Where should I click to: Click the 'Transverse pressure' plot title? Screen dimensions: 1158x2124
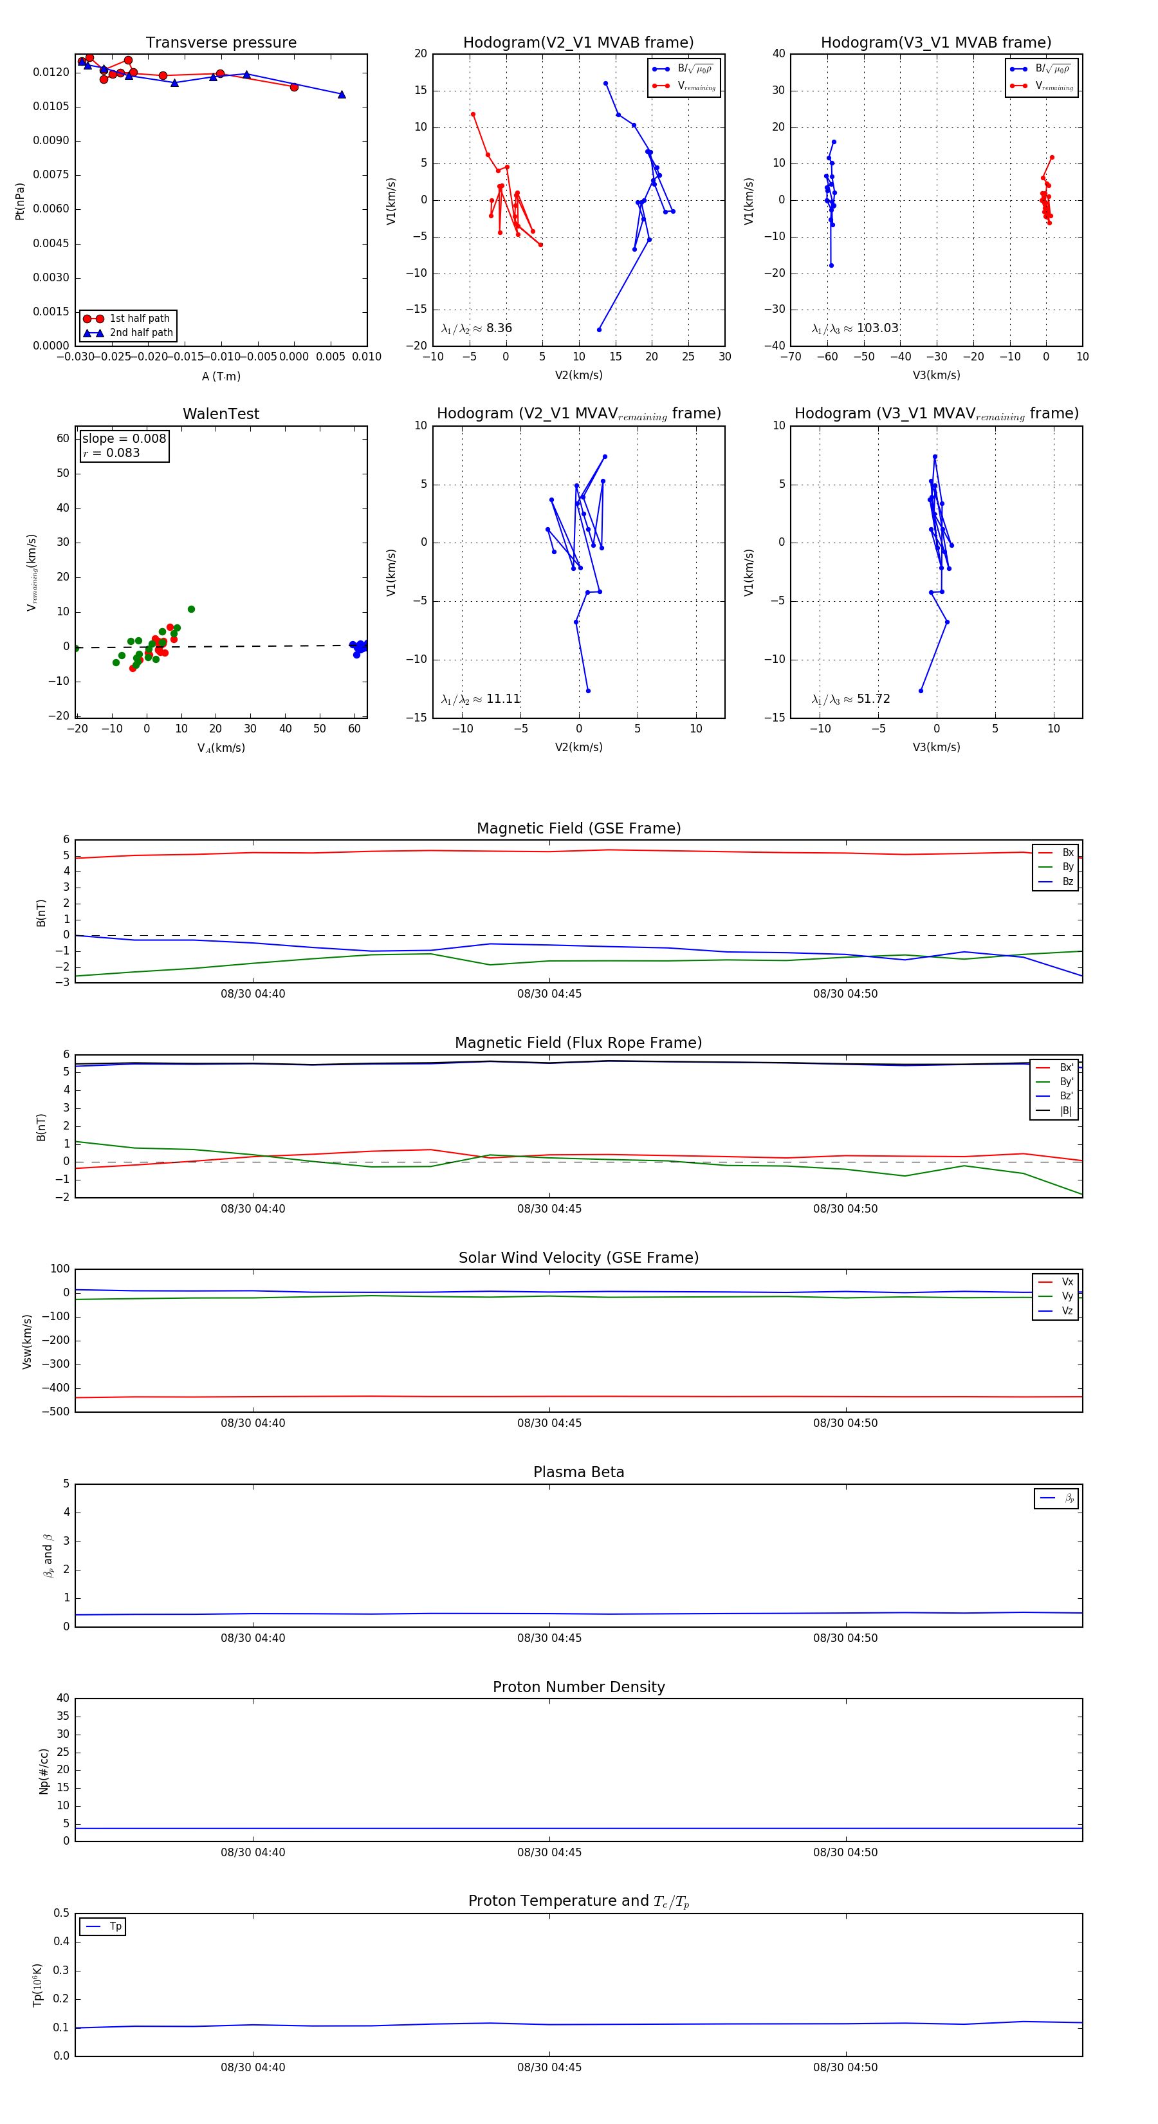[x=221, y=43]
